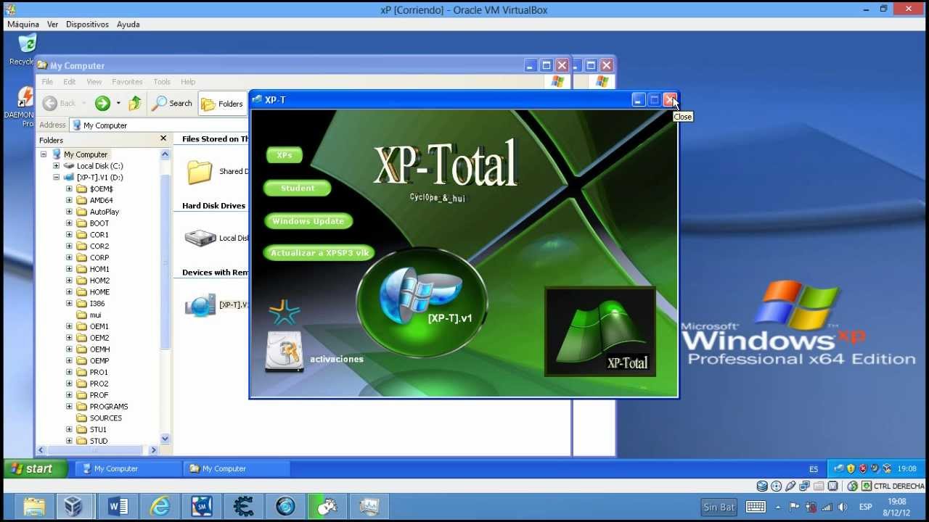This screenshot has height=522, width=929.
Task: Click the [XP-T].v1 Windows orb logo
Action: (x=422, y=302)
